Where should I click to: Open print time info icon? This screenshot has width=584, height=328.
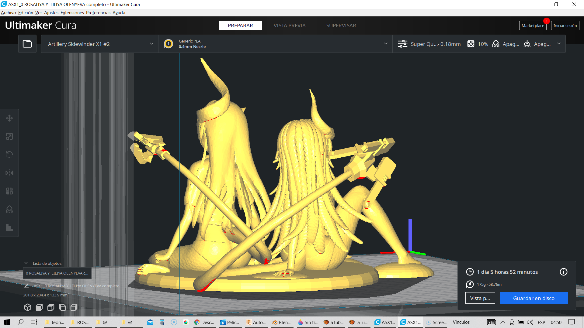click(x=563, y=272)
